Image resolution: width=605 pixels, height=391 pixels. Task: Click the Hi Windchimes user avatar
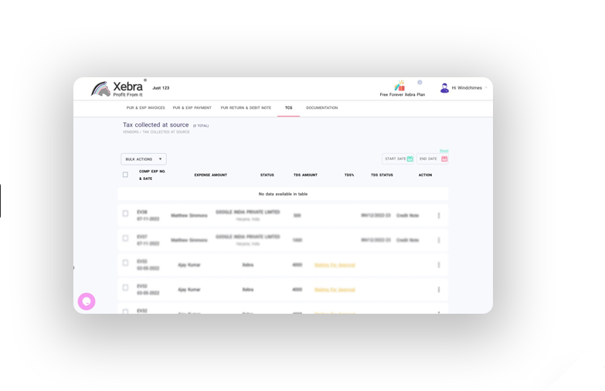(444, 88)
